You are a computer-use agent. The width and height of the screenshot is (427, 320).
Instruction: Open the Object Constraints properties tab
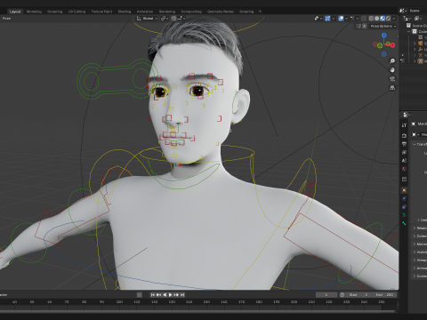404,207
